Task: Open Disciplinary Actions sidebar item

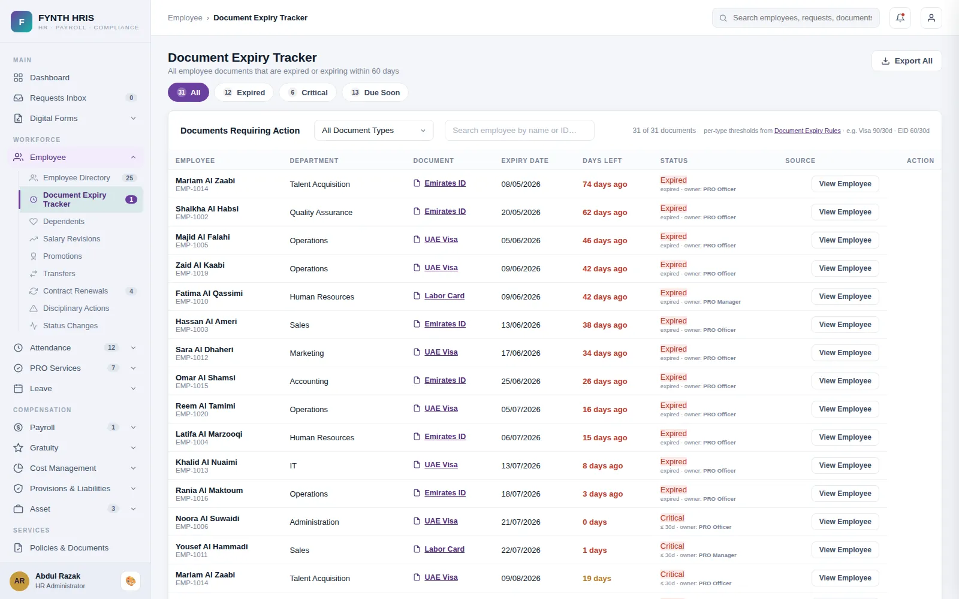Action: [82, 308]
